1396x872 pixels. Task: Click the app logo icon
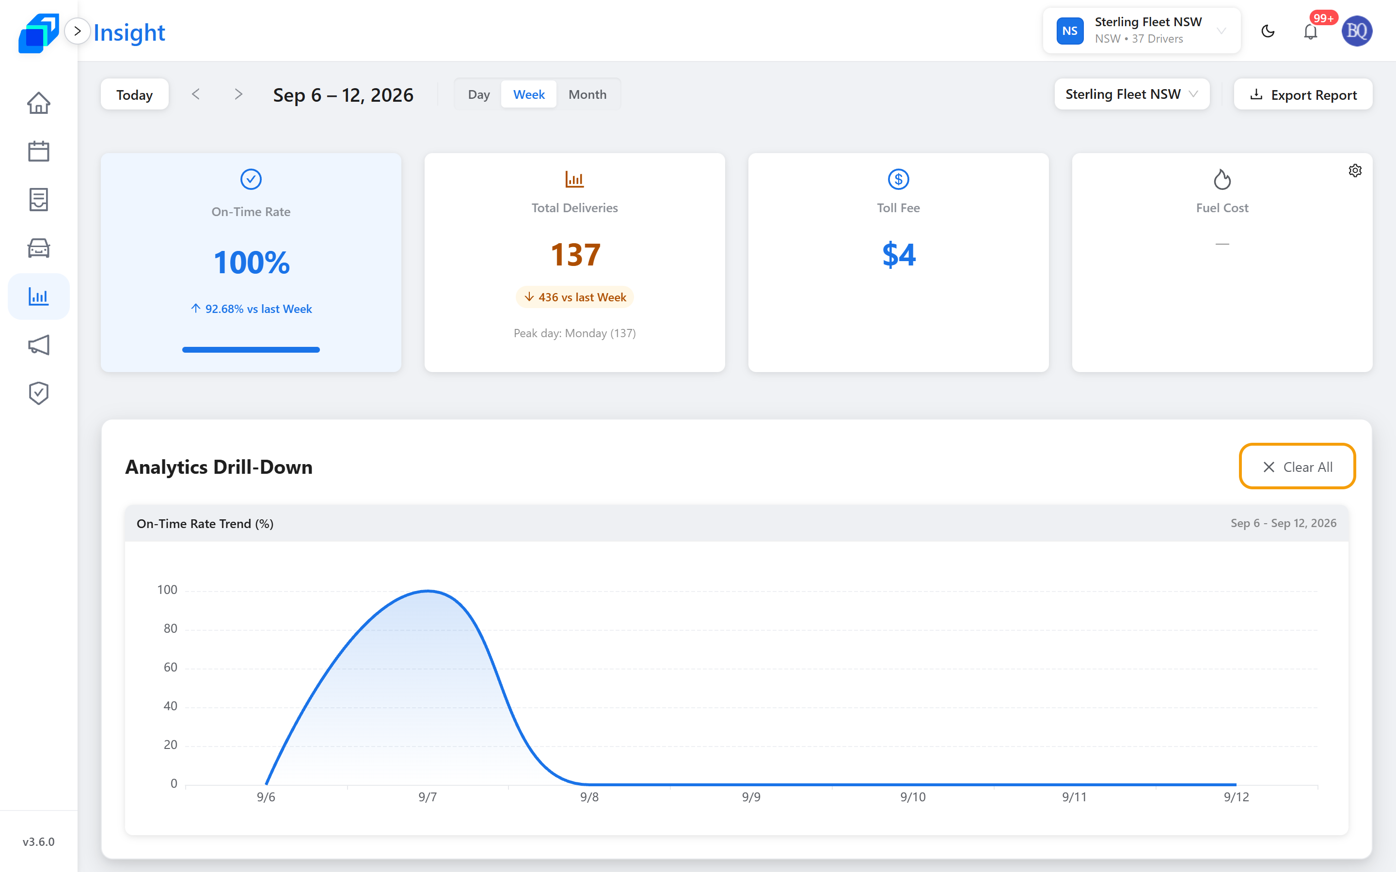(38, 33)
